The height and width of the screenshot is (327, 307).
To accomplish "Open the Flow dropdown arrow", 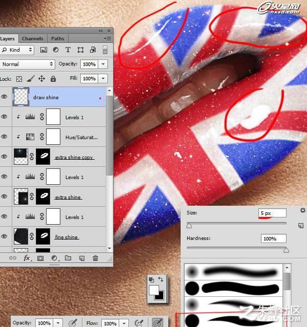I will tap(124, 323).
